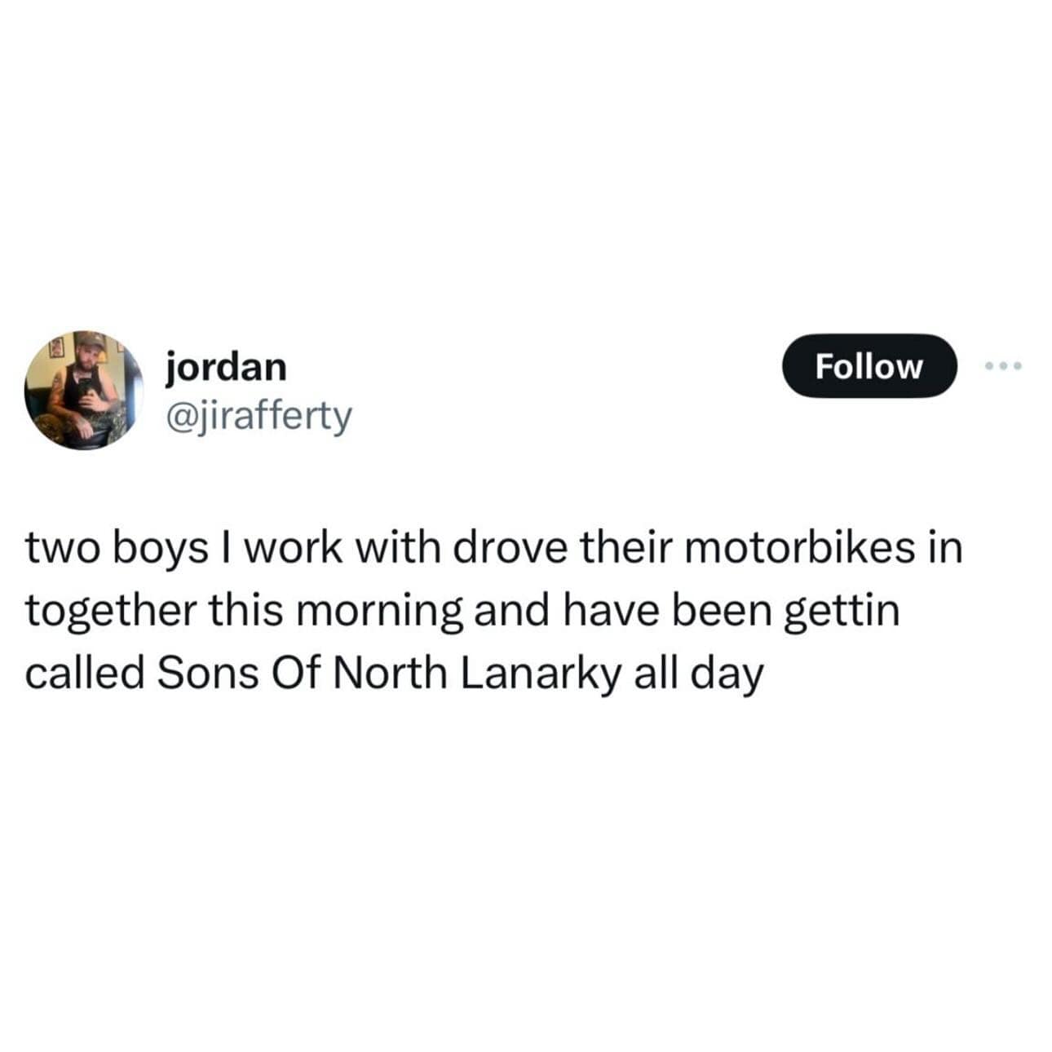This screenshot has height=1052, width=1052.
Task: Click jordan's profile avatar picture
Action: tap(83, 390)
